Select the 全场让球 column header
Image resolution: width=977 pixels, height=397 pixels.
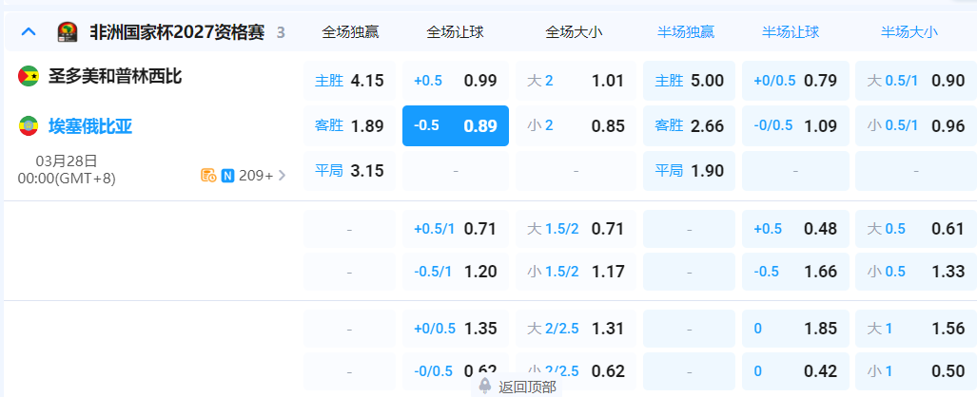455,32
